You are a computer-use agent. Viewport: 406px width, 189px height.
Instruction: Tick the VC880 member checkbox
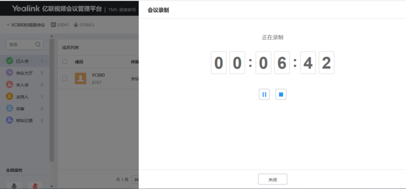(65, 79)
